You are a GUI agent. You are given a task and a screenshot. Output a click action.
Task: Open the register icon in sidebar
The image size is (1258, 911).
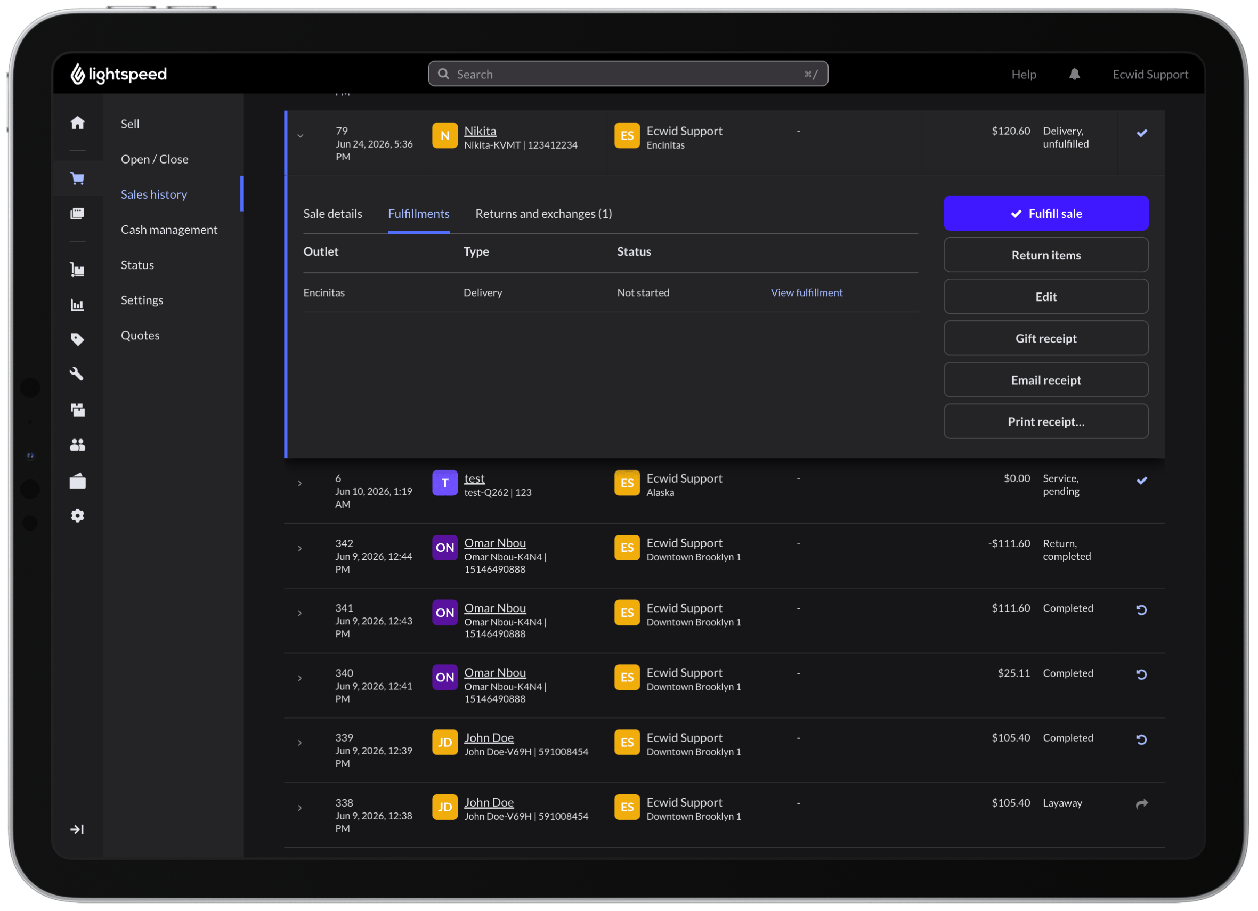[78, 214]
